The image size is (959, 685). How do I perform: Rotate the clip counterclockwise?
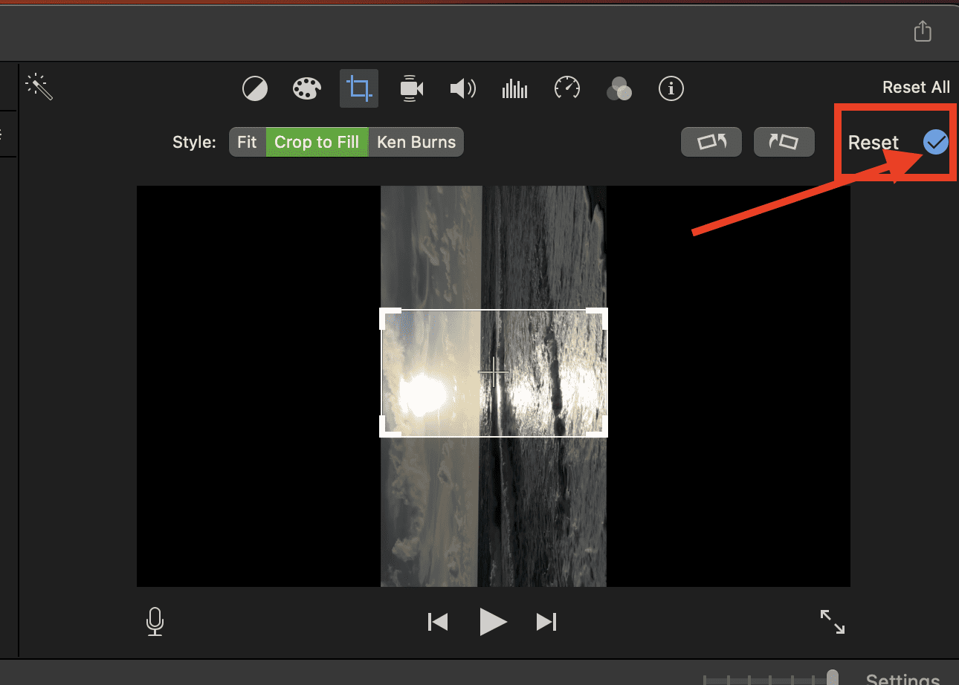coord(711,142)
